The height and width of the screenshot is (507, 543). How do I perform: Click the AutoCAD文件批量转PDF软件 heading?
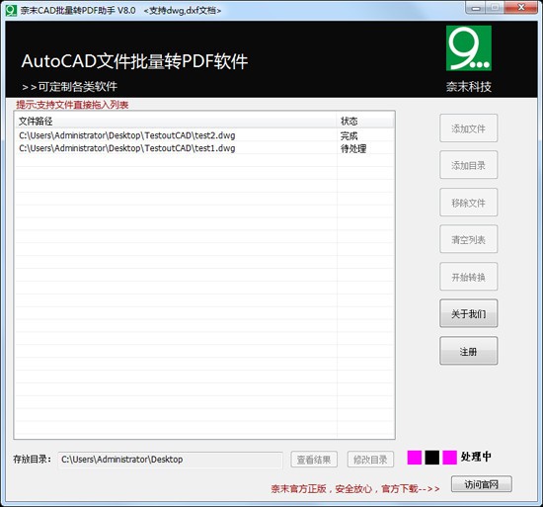[134, 61]
